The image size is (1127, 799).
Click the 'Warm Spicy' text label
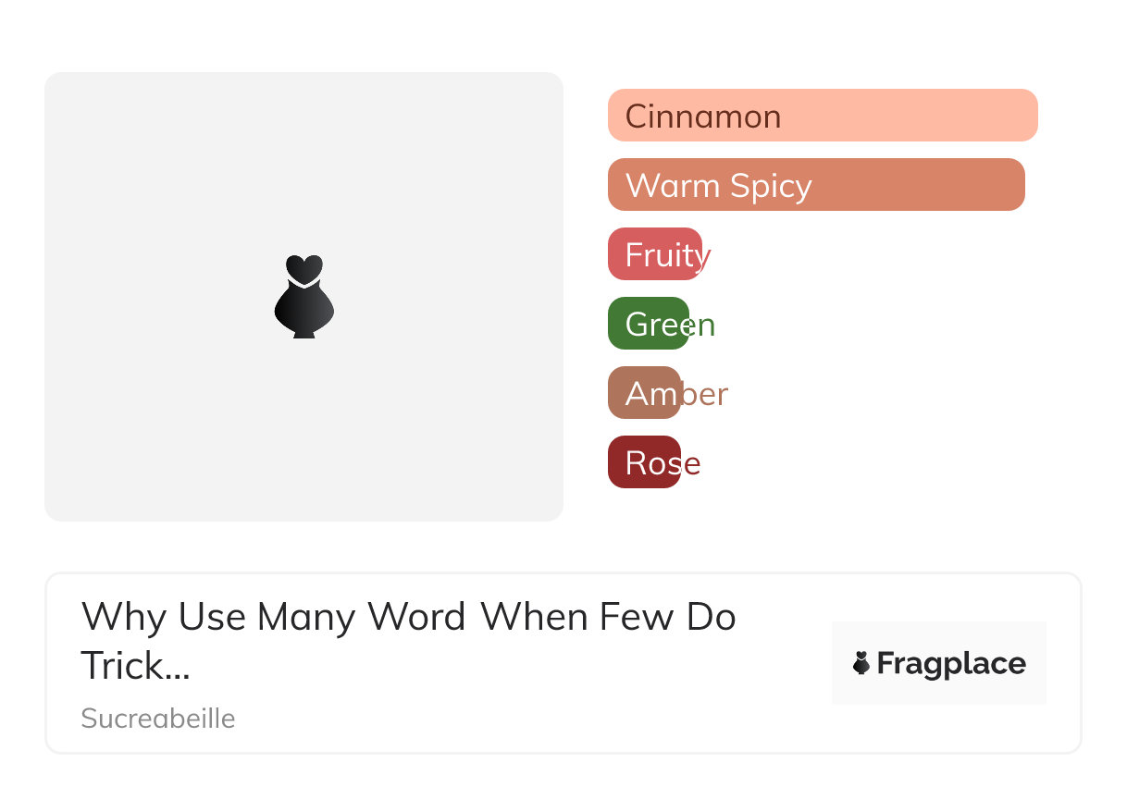[719, 186]
